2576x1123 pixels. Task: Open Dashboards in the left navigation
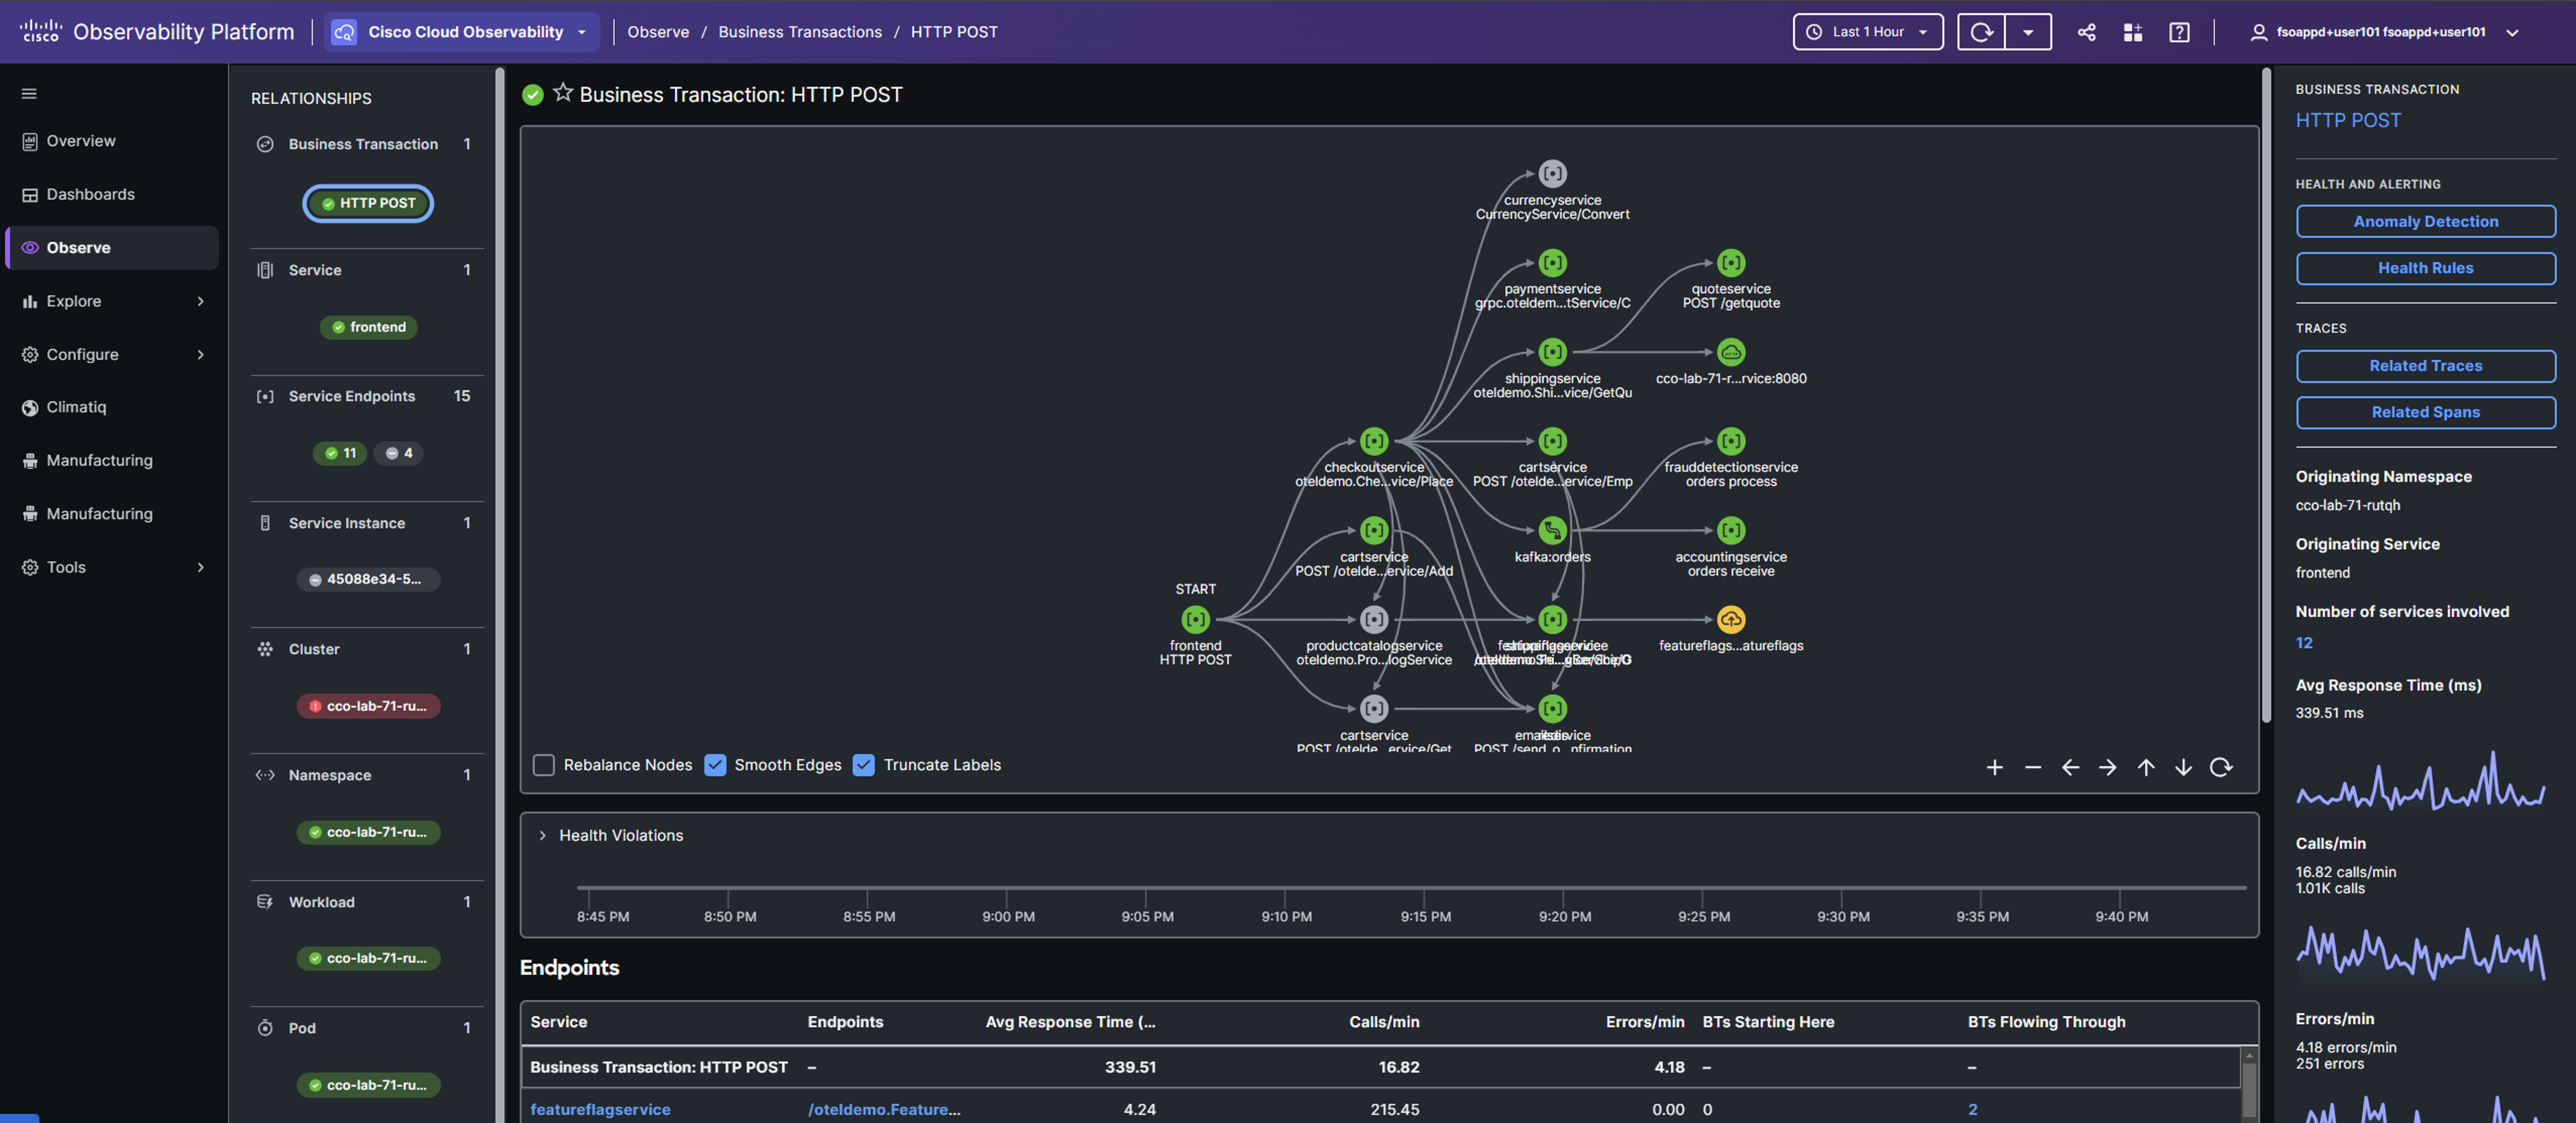click(x=90, y=194)
